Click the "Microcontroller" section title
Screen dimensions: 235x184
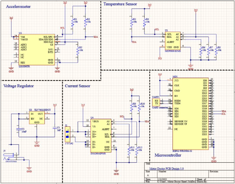168,155
